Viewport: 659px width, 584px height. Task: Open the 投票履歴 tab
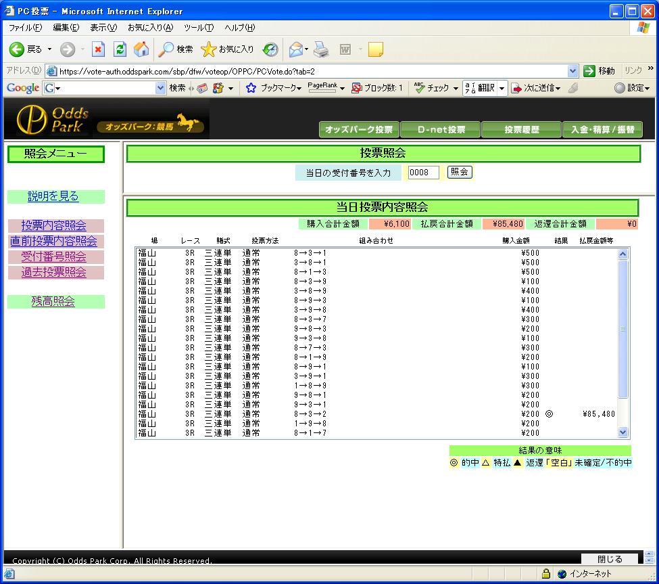pyautogui.click(x=521, y=130)
